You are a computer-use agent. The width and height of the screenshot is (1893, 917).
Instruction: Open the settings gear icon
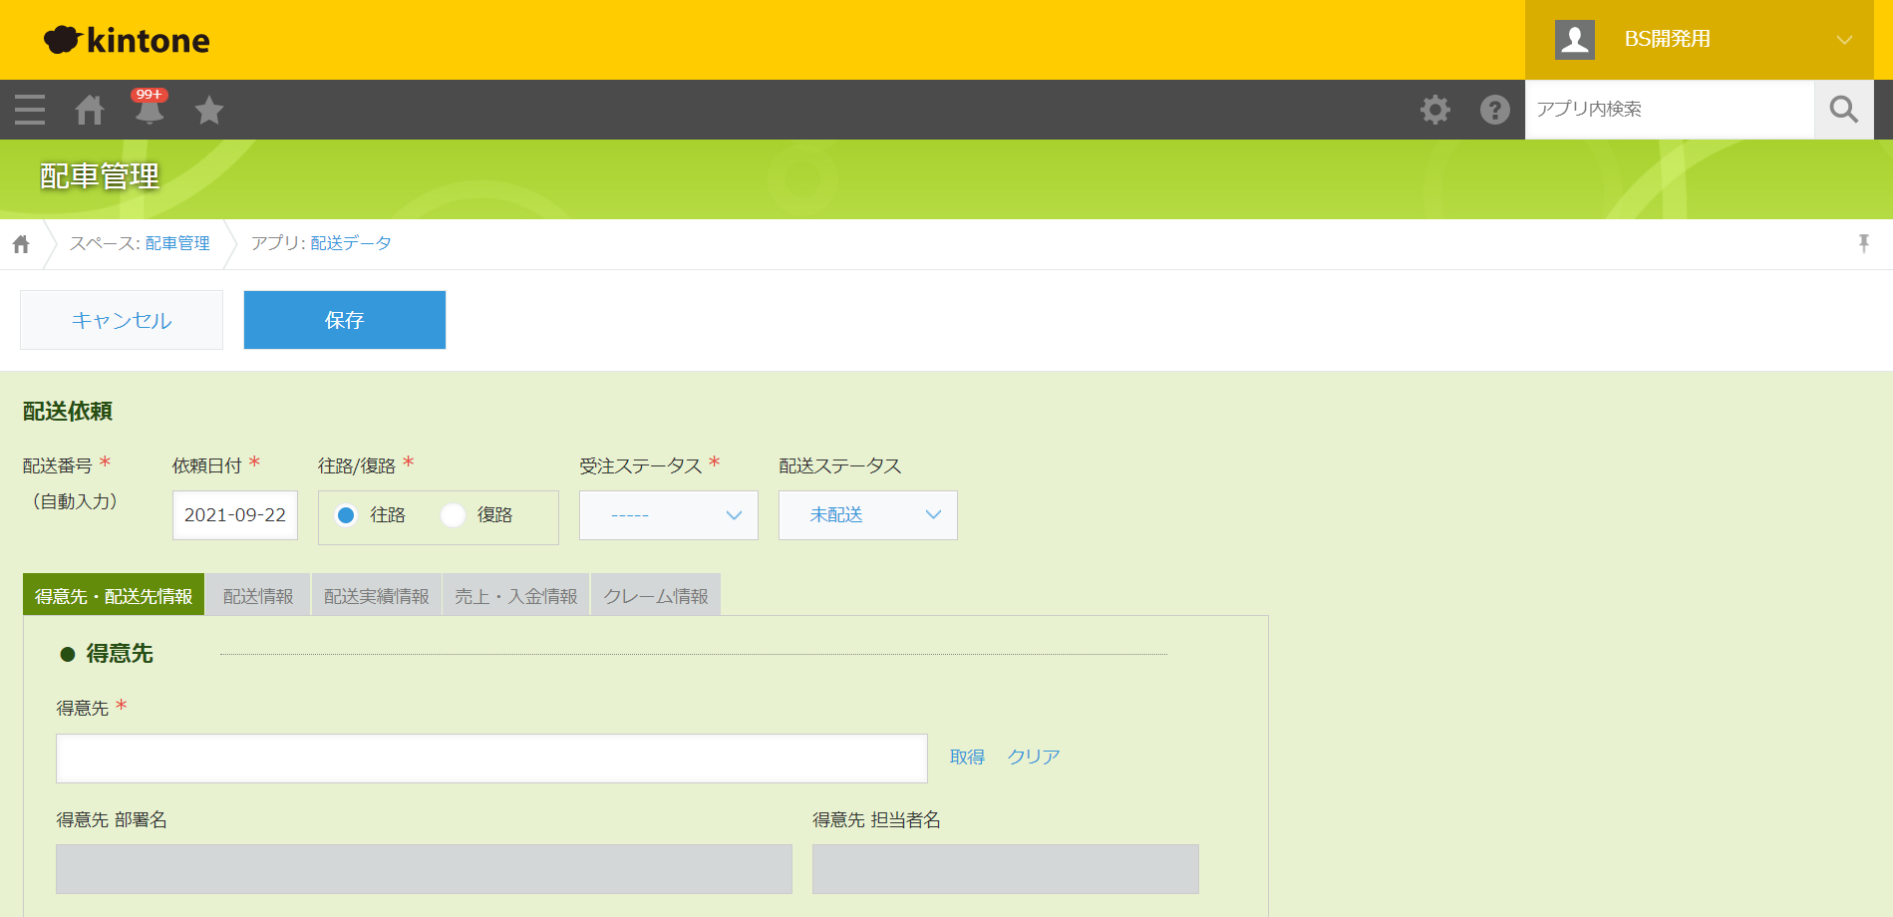click(x=1435, y=110)
